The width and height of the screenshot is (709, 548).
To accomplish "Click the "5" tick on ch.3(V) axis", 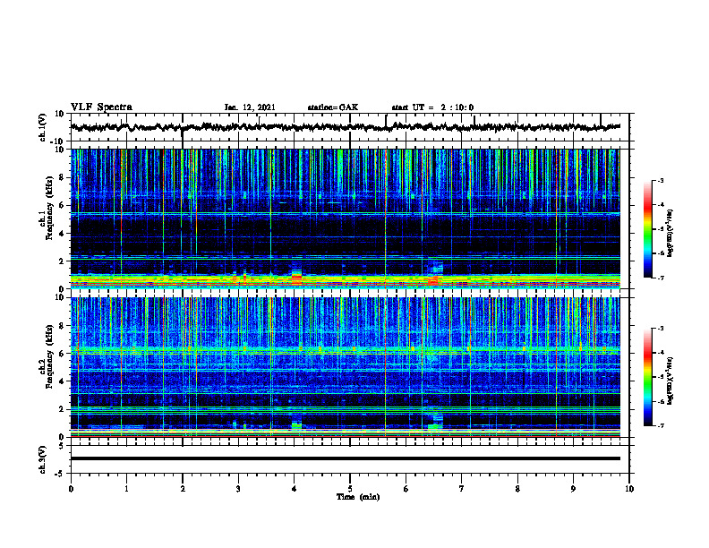I will click(x=62, y=446).
